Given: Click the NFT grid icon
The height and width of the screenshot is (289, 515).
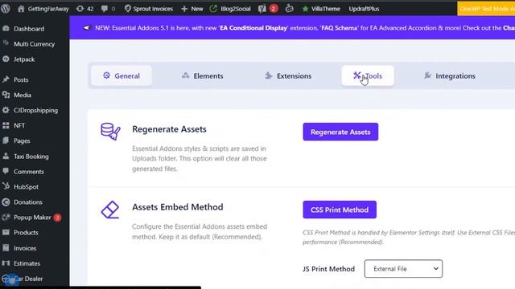Looking at the screenshot, I should click(x=6, y=125).
